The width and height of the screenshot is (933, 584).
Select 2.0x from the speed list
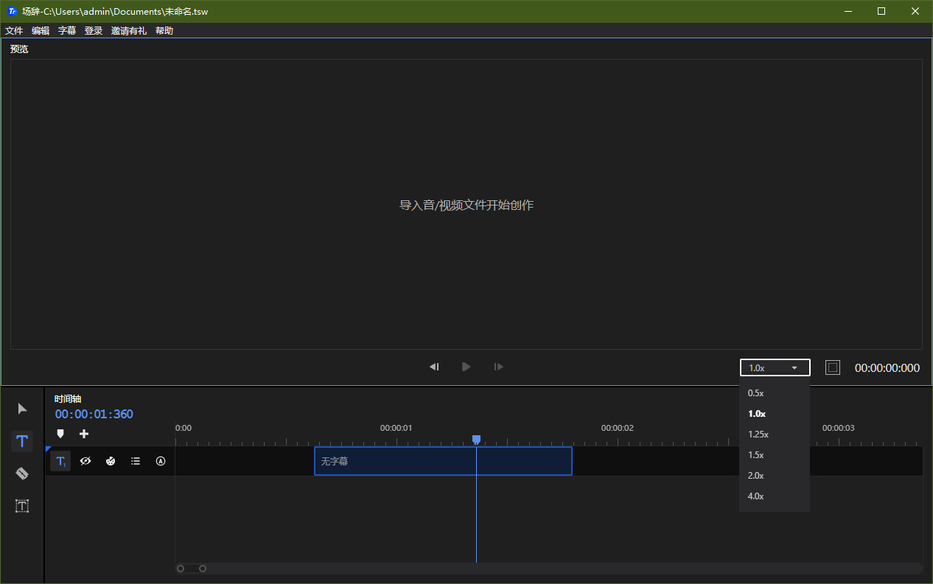click(x=755, y=475)
